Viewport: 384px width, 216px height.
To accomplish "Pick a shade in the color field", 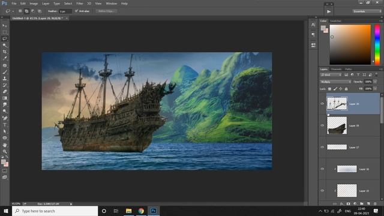I will tap(350, 44).
